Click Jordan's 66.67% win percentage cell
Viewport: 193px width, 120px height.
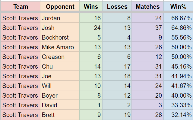[178, 18]
